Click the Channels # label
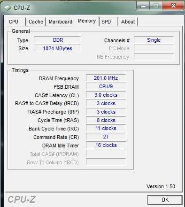Image resolution: width=185 pixels, height=207 pixels. [117, 40]
